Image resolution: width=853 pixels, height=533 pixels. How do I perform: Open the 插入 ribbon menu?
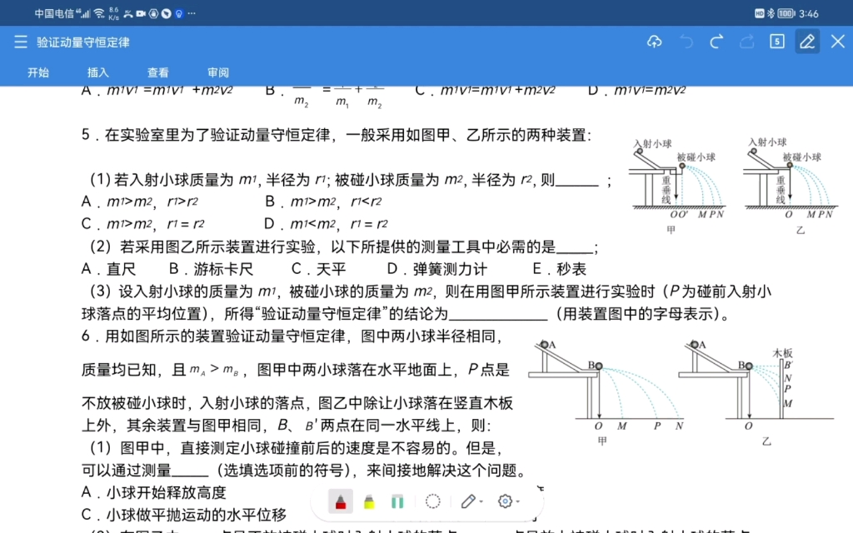coord(97,72)
